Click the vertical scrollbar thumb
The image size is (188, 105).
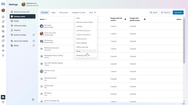click(184, 41)
